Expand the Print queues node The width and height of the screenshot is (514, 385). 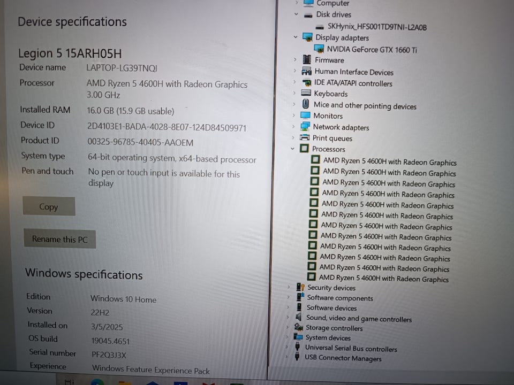pos(293,137)
